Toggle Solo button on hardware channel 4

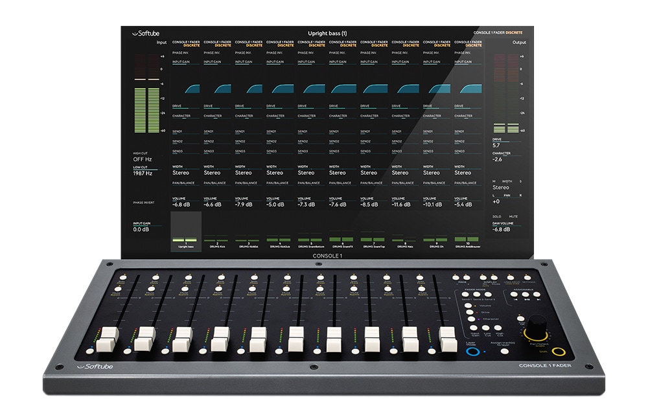pyautogui.click(x=222, y=278)
